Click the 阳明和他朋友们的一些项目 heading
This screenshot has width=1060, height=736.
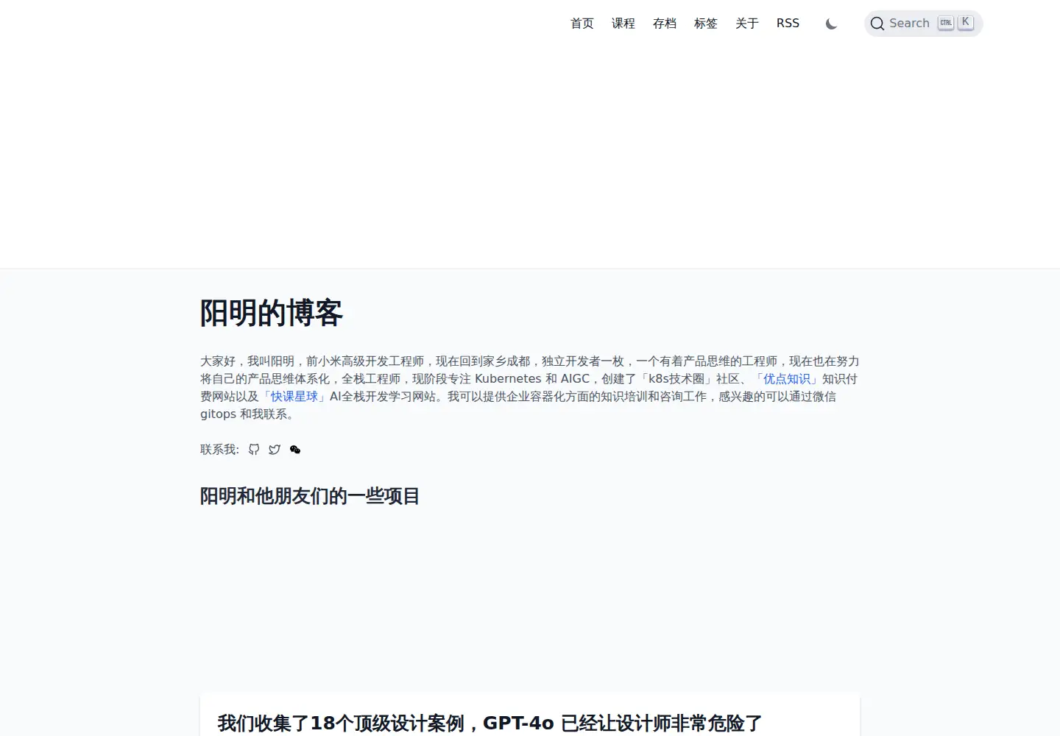310,496
